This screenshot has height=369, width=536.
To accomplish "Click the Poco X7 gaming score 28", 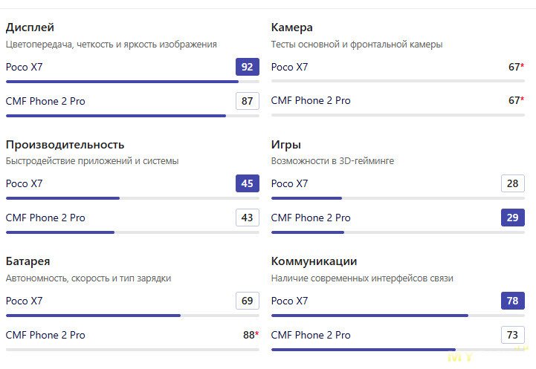I will (512, 183).
